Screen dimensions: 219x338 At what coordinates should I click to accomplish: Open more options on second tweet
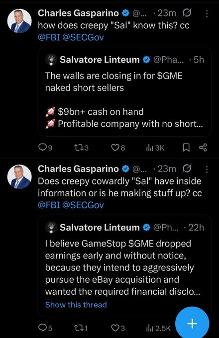(207, 169)
